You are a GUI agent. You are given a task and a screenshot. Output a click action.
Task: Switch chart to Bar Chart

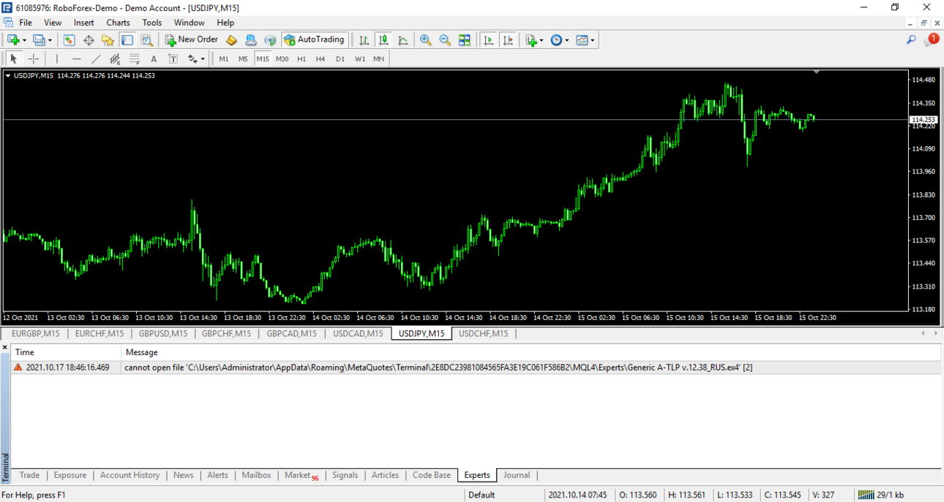364,40
